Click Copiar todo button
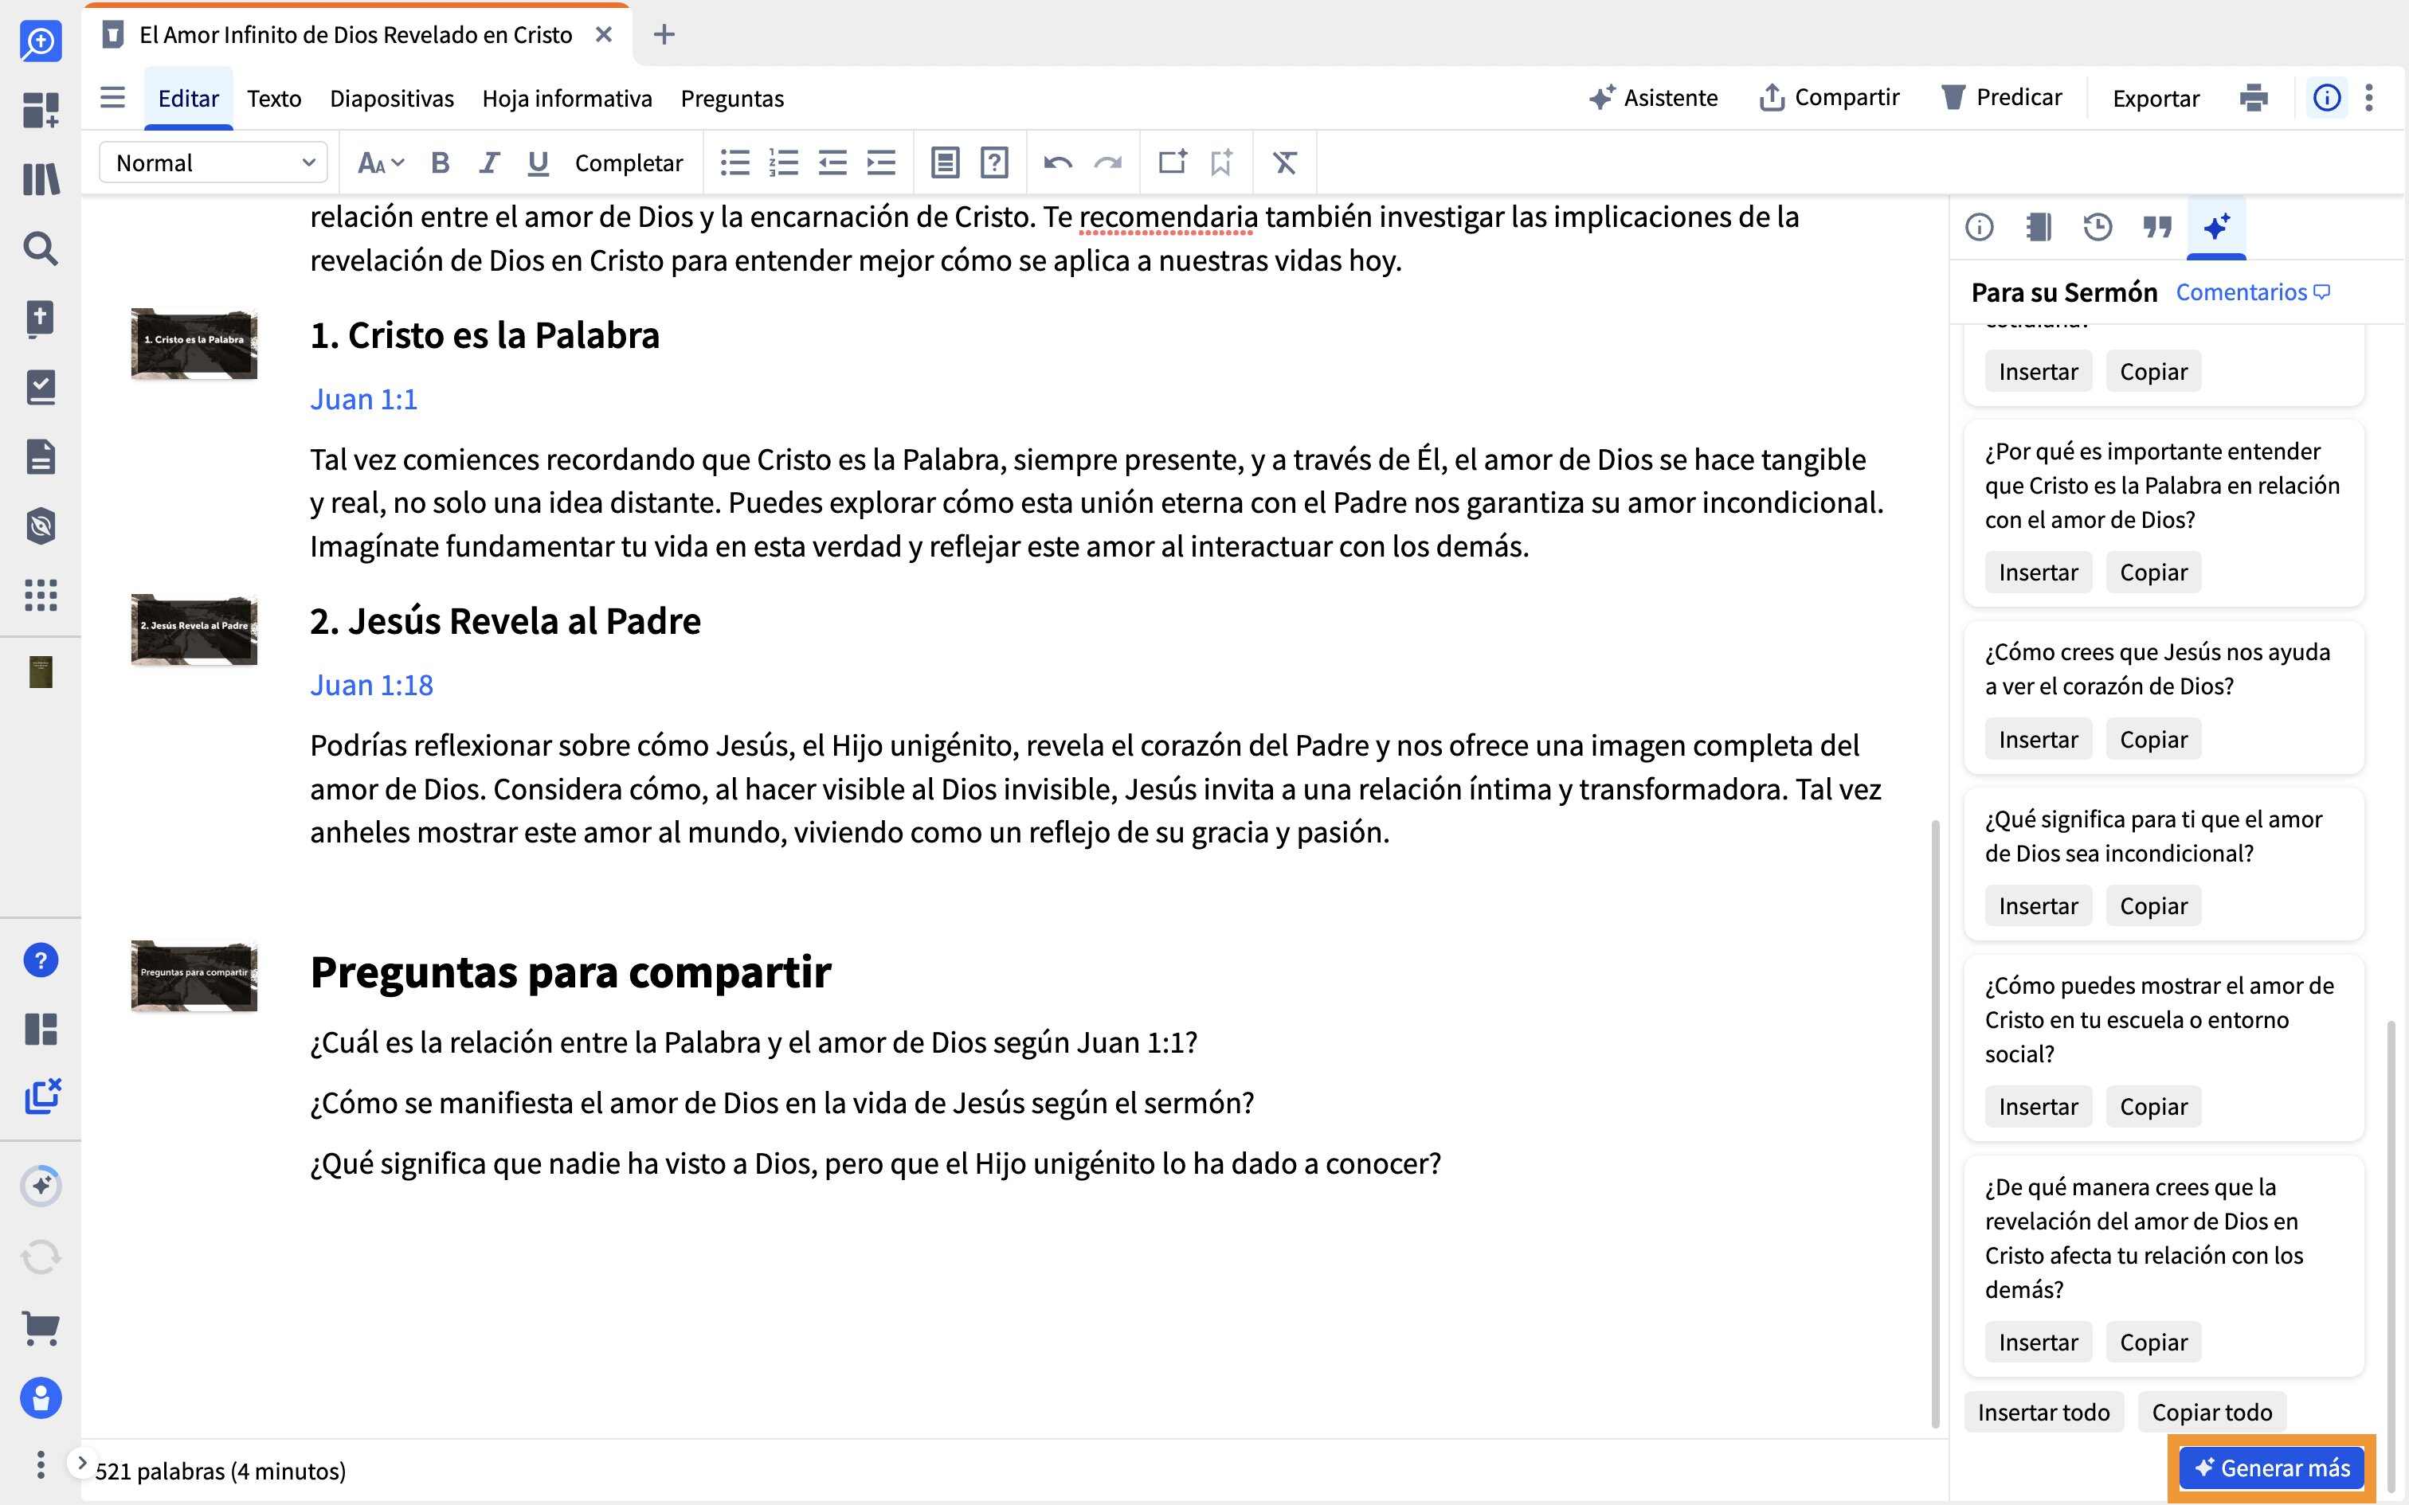Viewport: 2409px width, 1505px height. click(x=2211, y=1411)
